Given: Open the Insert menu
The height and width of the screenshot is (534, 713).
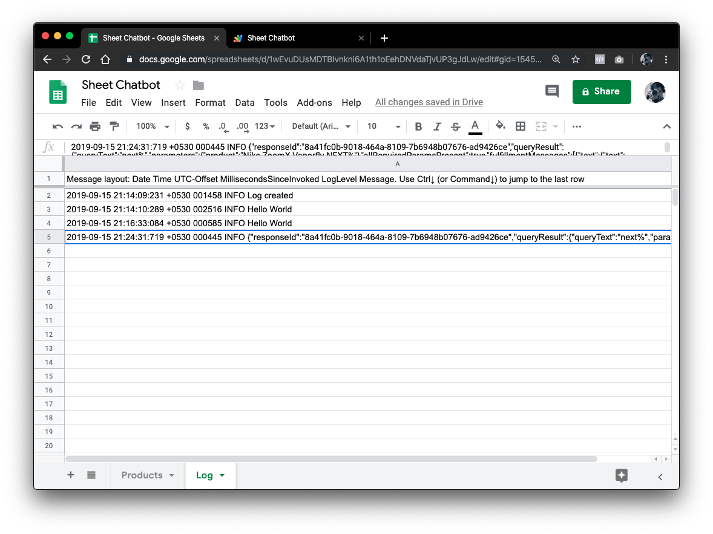Looking at the screenshot, I should [x=173, y=103].
